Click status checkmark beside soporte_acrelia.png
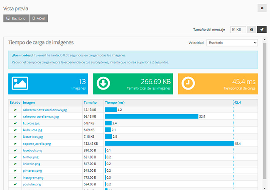 coord(15,144)
